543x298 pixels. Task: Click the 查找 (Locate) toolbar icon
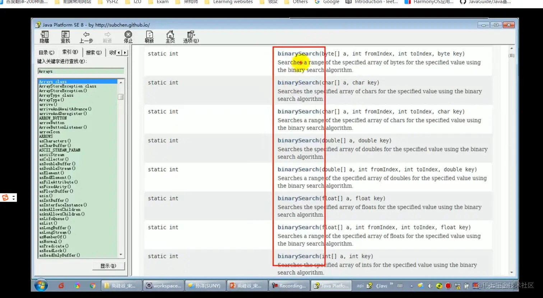(x=65, y=37)
